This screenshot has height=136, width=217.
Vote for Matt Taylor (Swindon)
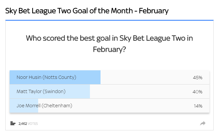[41, 91]
